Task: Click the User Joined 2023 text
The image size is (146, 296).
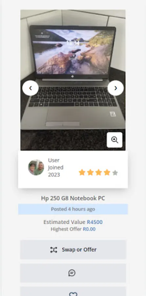Action: click(55, 167)
